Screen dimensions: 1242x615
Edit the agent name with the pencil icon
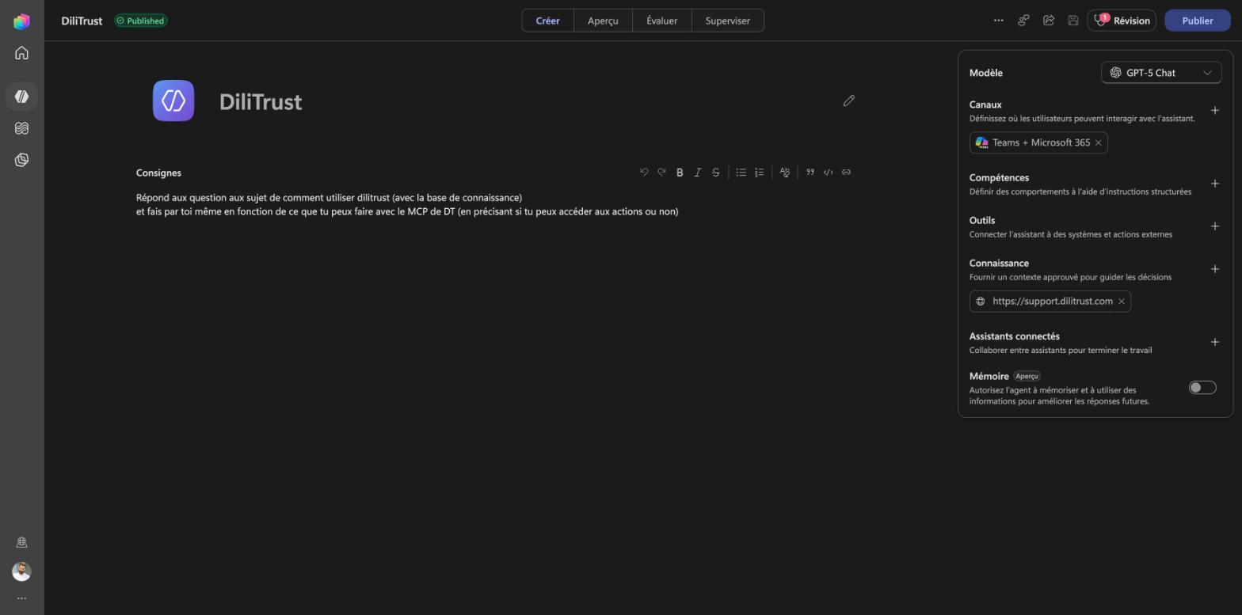point(849,101)
